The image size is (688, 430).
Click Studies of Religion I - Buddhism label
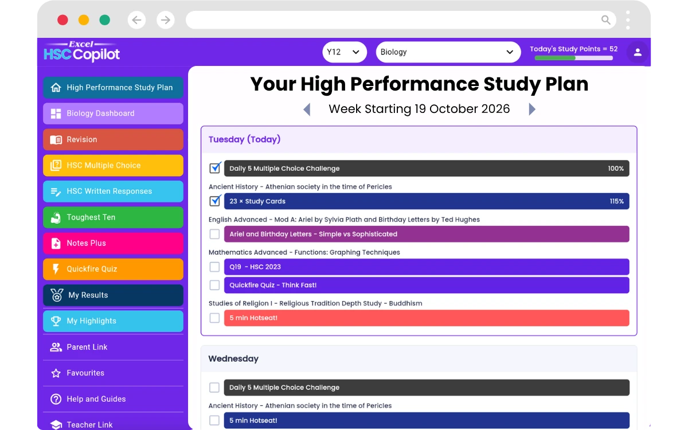pos(315,303)
